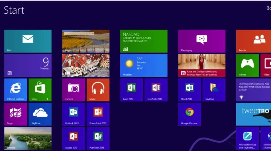Open the Music headphones tile
The width and height of the screenshot is (271, 151).
pyautogui.click(x=98, y=90)
